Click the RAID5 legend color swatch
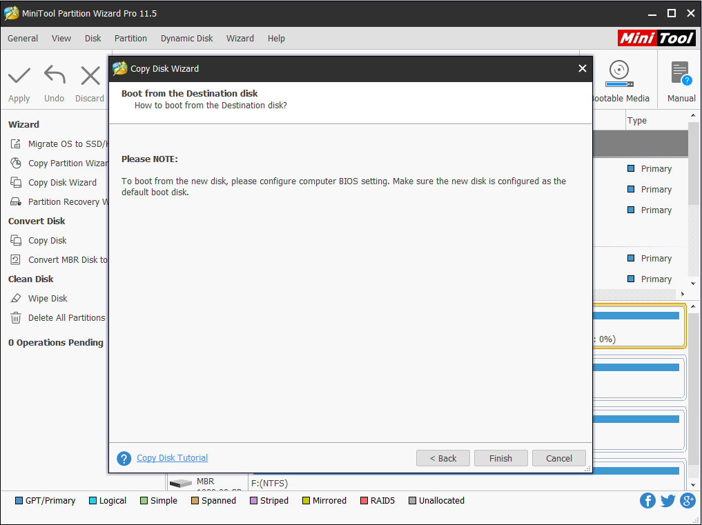This screenshot has height=525, width=702. click(x=364, y=500)
